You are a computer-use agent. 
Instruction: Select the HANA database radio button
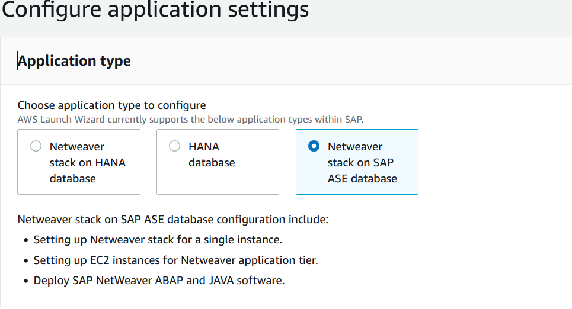pyautogui.click(x=175, y=146)
